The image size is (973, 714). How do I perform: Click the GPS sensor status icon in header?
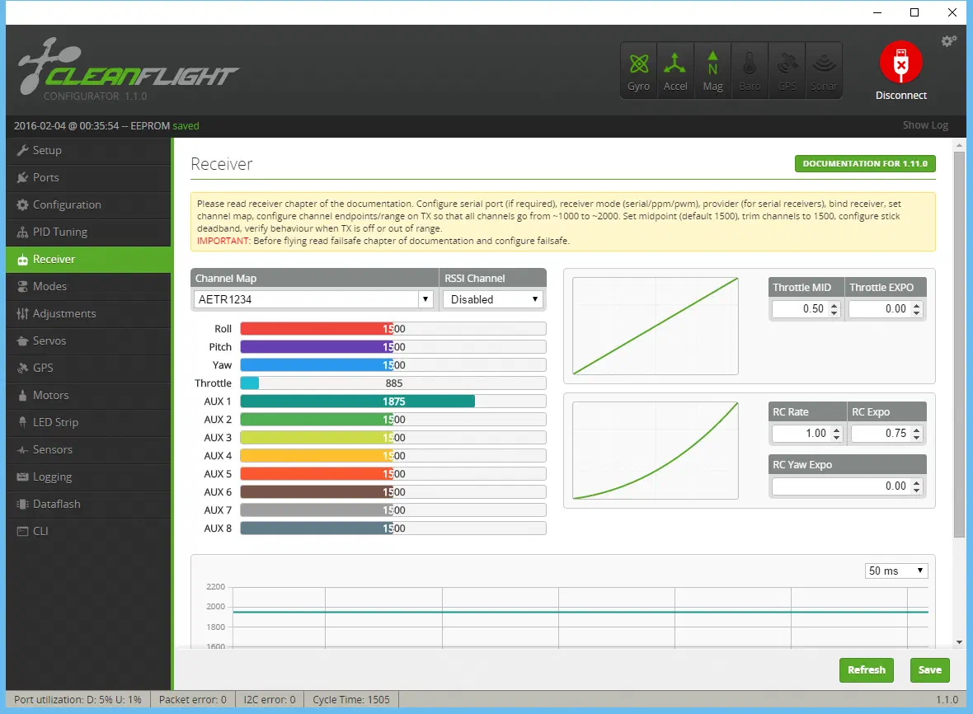tap(787, 71)
